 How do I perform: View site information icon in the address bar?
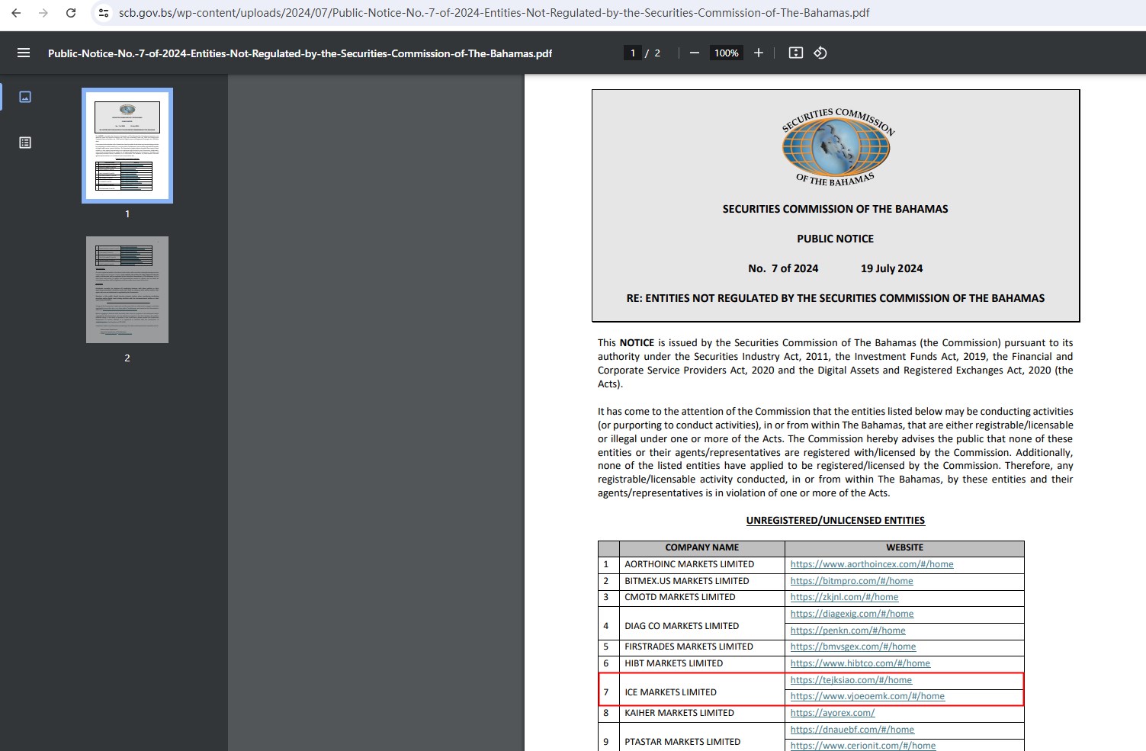(x=104, y=13)
